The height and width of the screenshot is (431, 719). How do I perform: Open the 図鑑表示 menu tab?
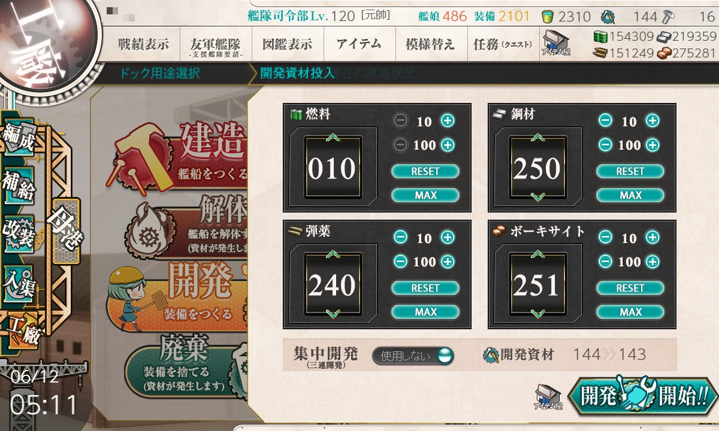coord(288,44)
